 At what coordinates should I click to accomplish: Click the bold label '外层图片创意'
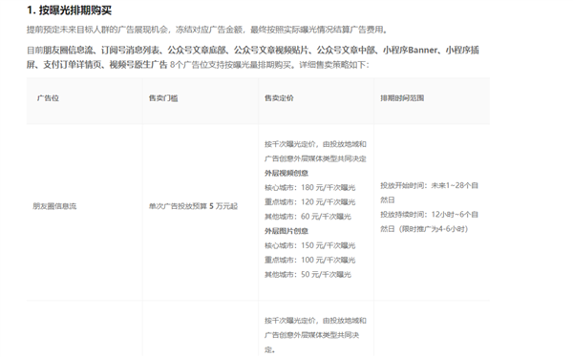pyautogui.click(x=286, y=231)
